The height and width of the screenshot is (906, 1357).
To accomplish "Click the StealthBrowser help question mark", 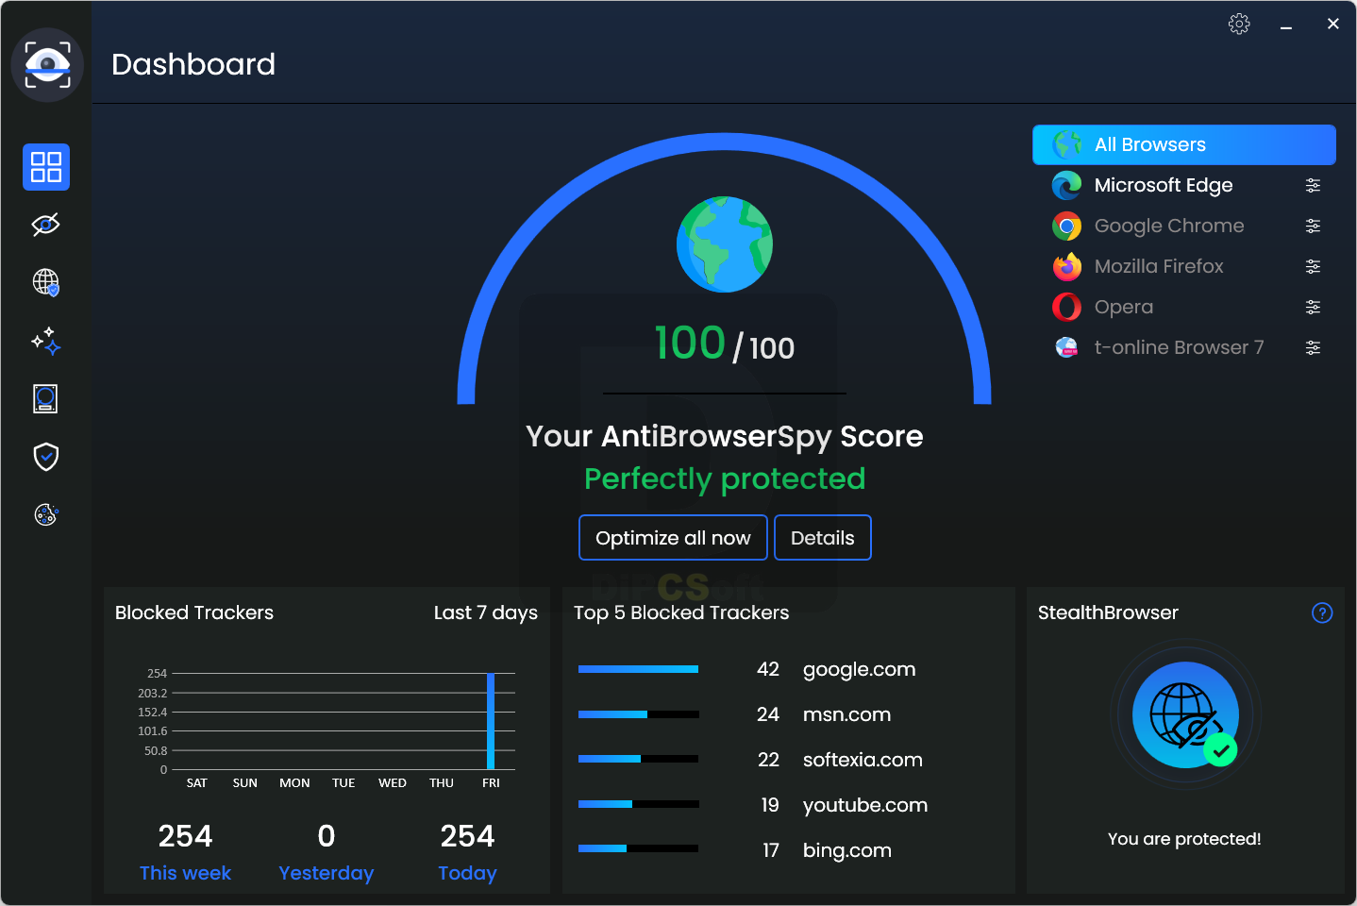I will (1322, 612).
